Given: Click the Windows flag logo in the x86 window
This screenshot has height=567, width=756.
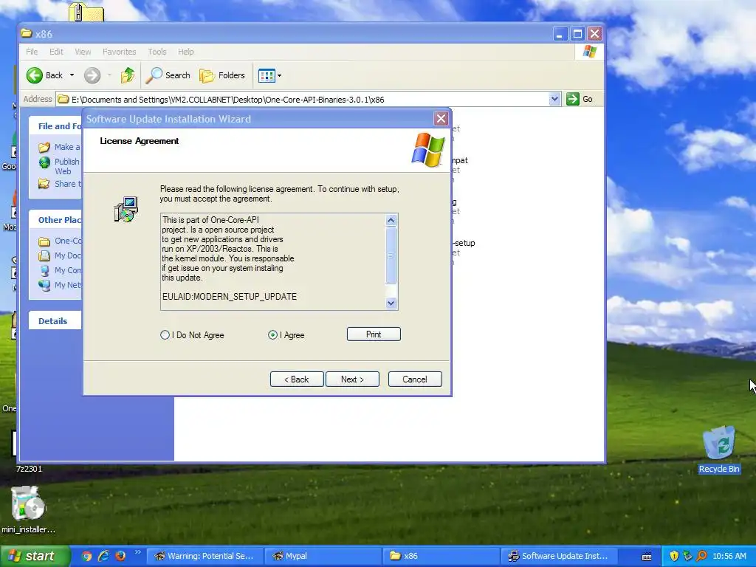Looking at the screenshot, I should [x=589, y=52].
